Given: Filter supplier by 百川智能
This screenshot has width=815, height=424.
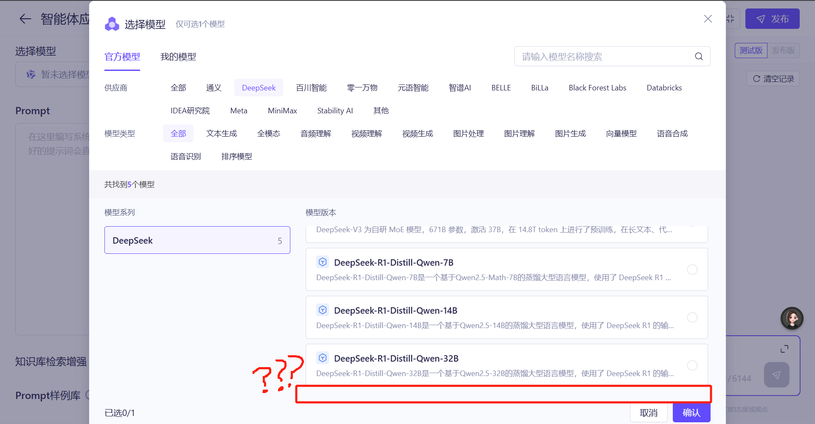Looking at the screenshot, I should point(312,88).
